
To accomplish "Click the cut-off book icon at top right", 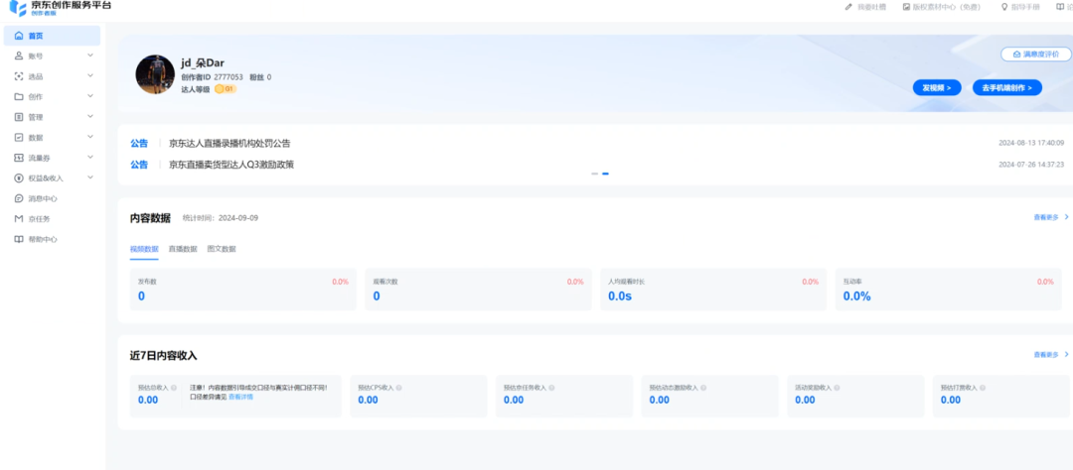I will [1061, 7].
